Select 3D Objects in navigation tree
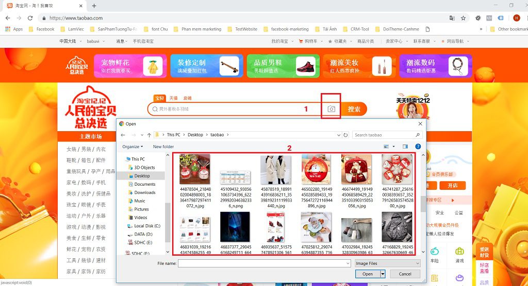Image resolution: width=528 pixels, height=286 pixels. (144, 167)
